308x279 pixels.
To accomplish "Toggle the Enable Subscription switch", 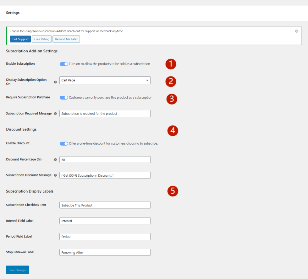I will [64, 64].
